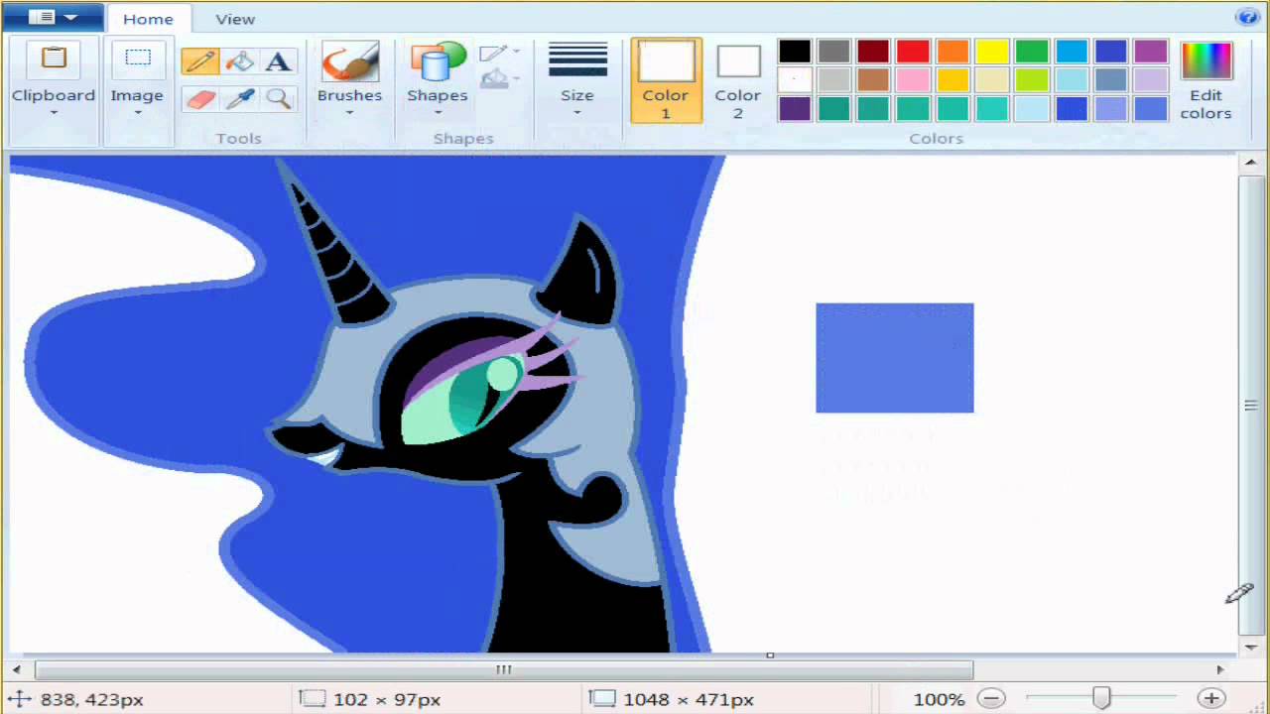
Task: Pick the cream light yellow swatch
Action: 992,80
